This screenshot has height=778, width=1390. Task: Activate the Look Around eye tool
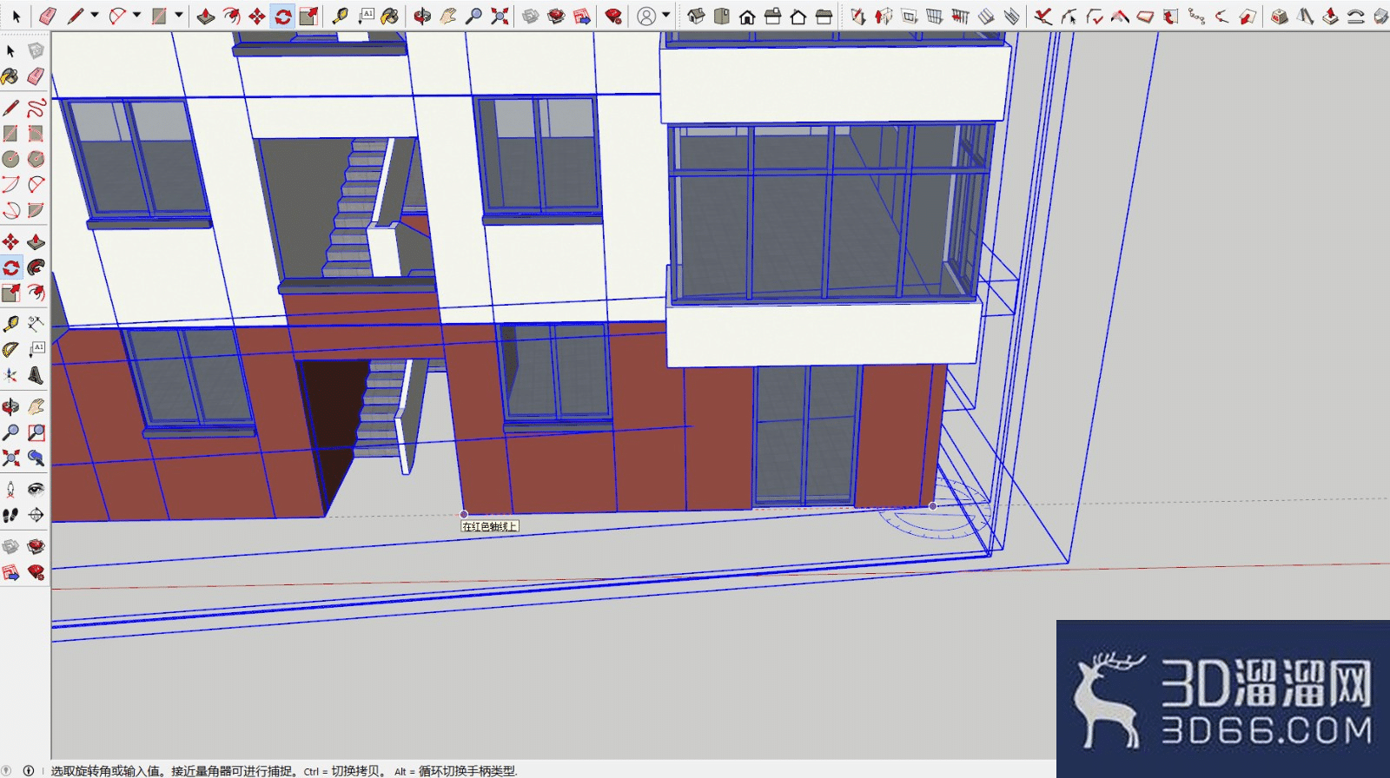pyautogui.click(x=36, y=489)
